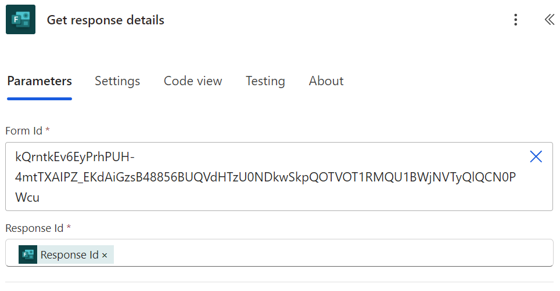
Task: Click the Forms icon on Response Id token
Action: coord(28,254)
